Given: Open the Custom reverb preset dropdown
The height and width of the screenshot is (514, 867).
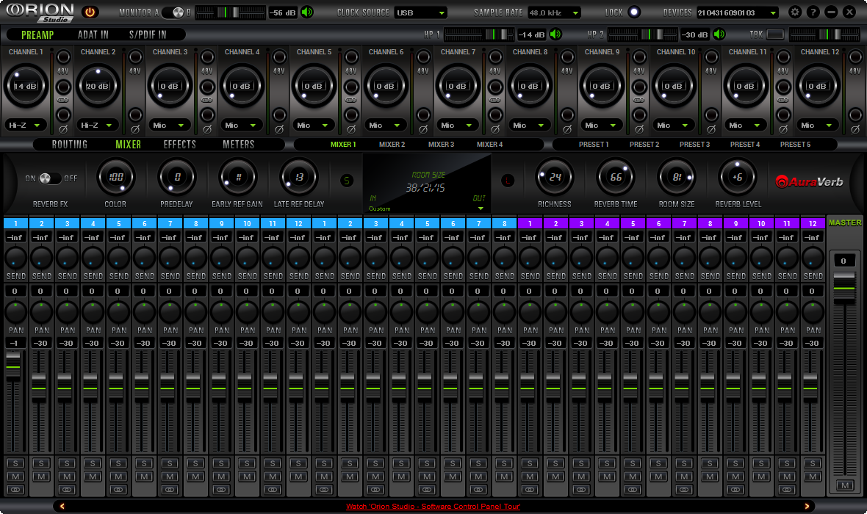Looking at the screenshot, I should 425,209.
